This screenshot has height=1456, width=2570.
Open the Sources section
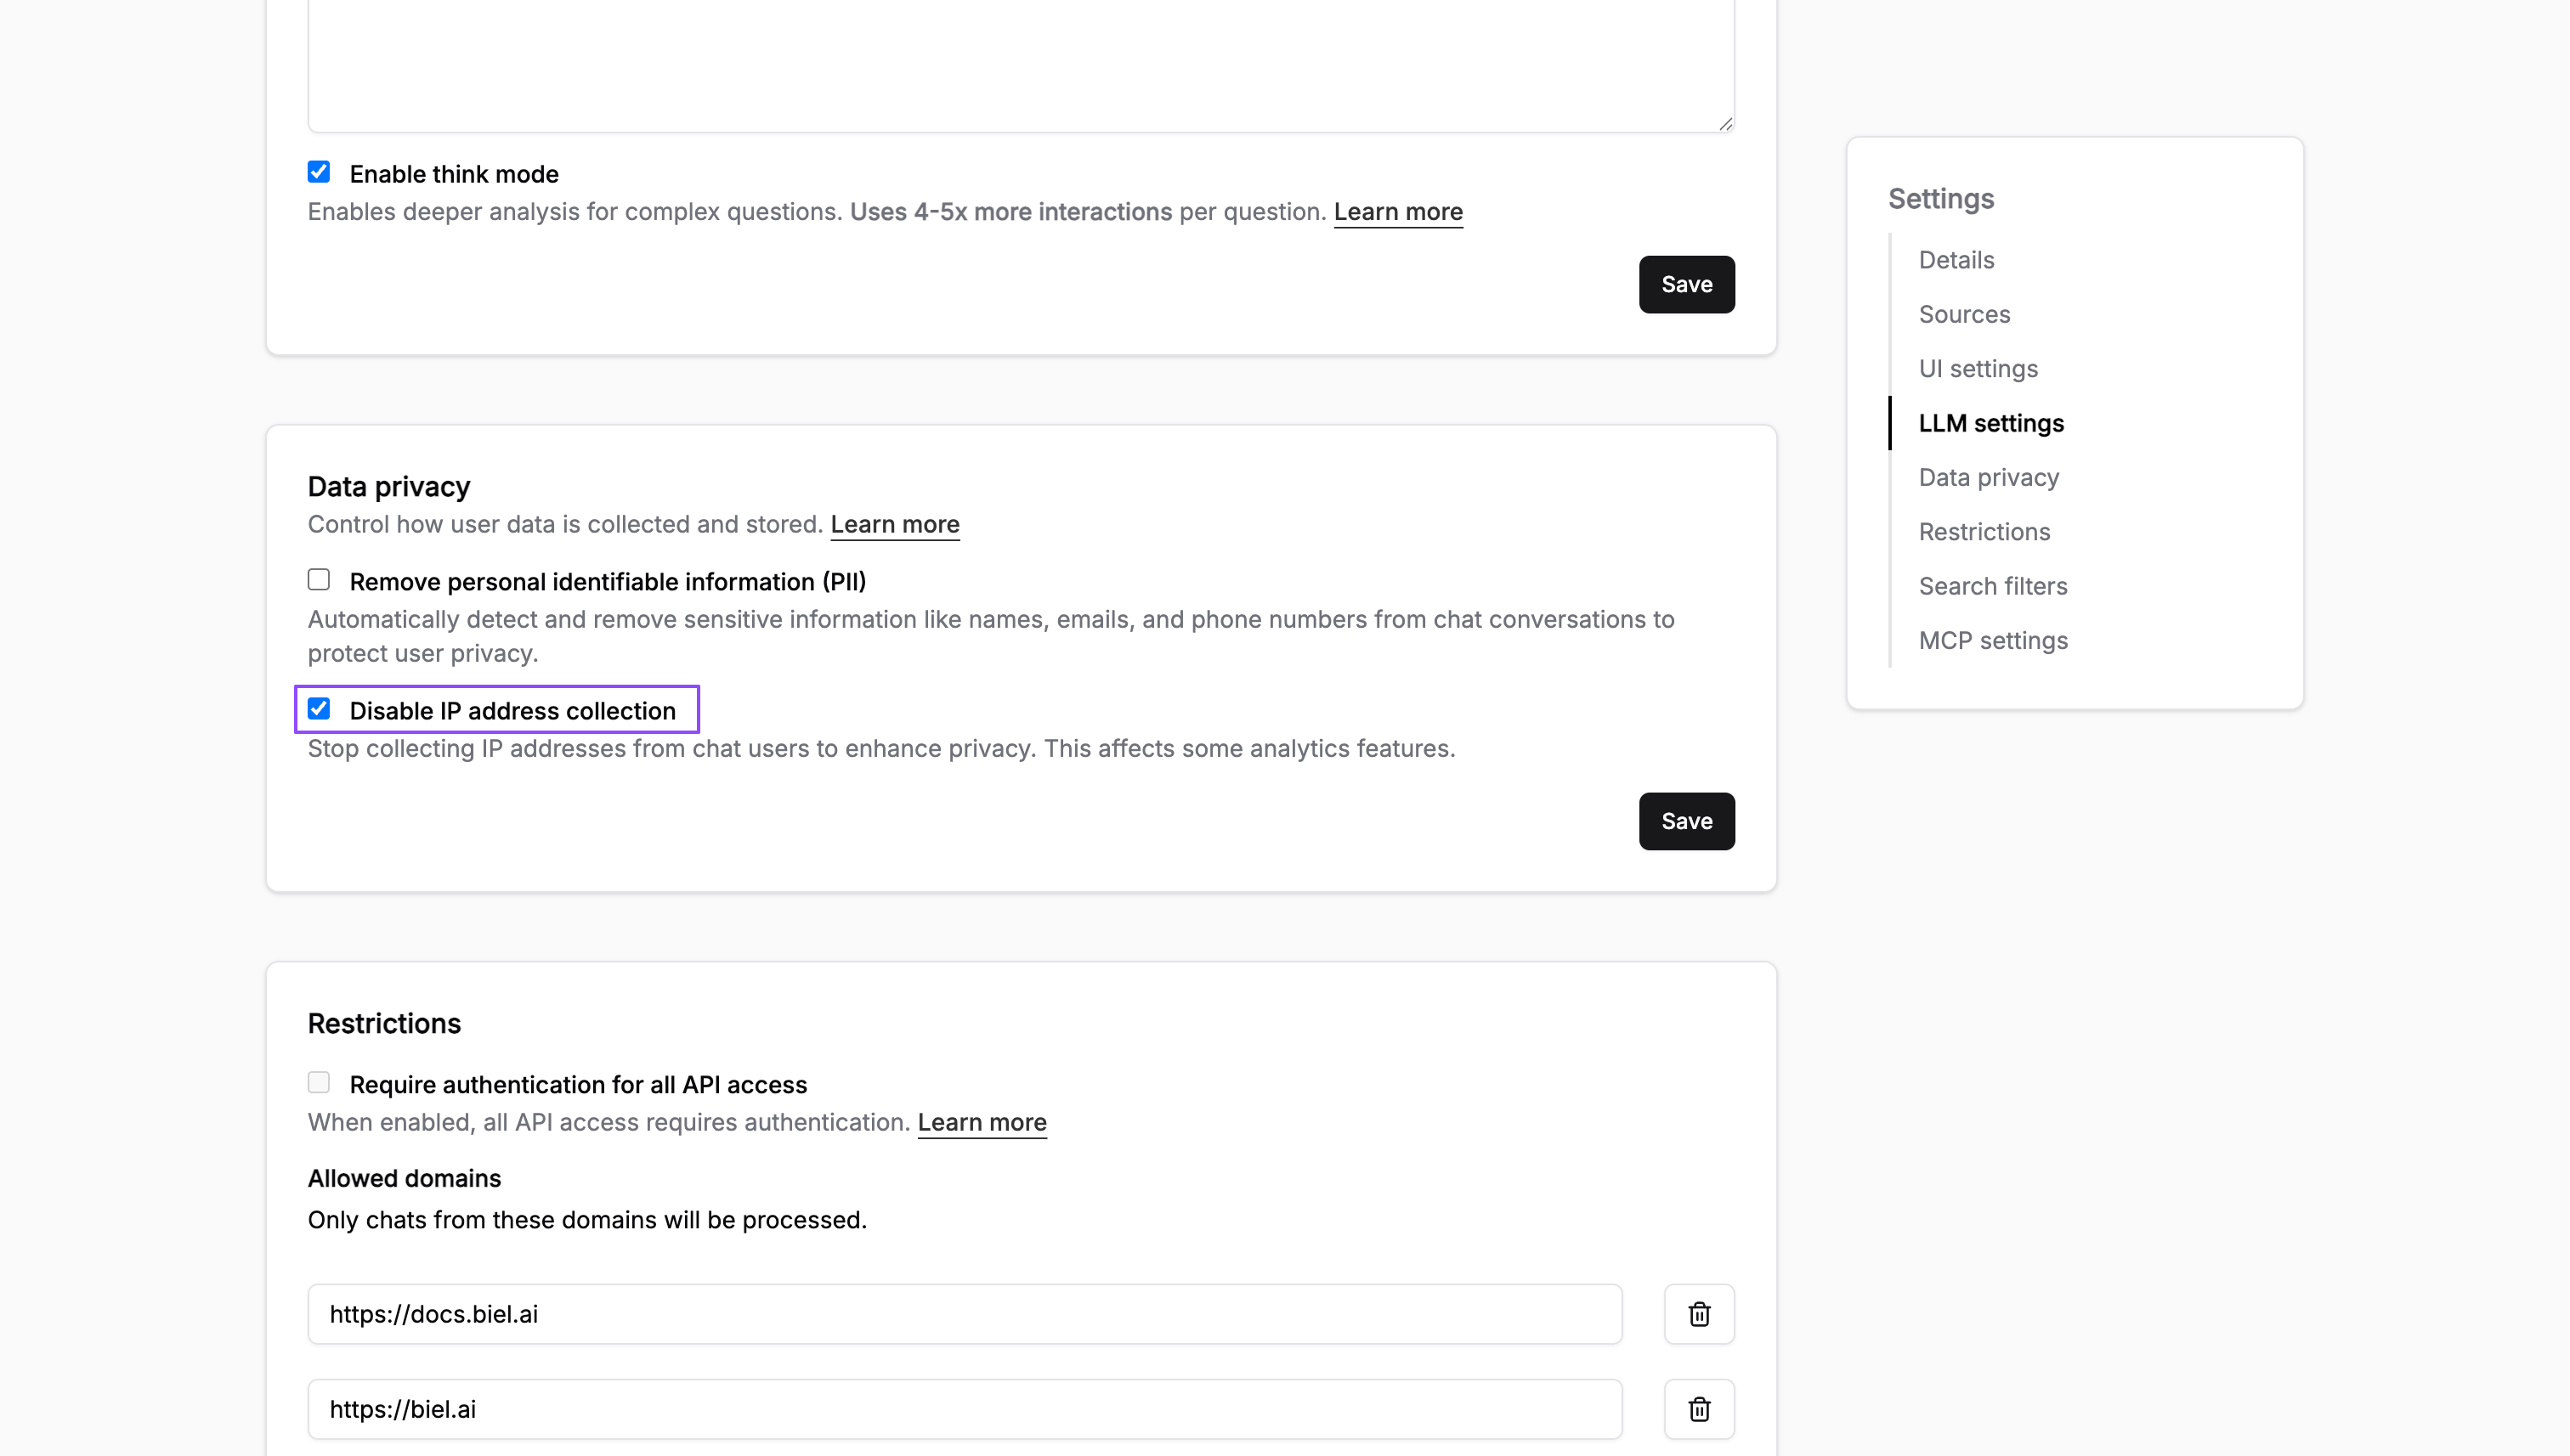point(1964,313)
